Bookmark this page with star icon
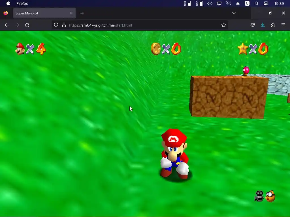 (224, 25)
